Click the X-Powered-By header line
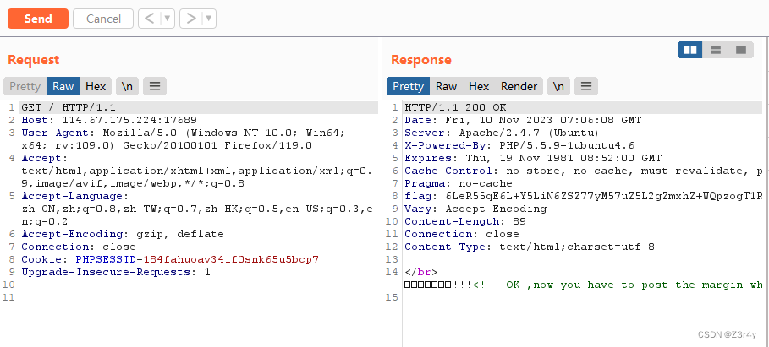The width and height of the screenshot is (769, 347). 519,145
